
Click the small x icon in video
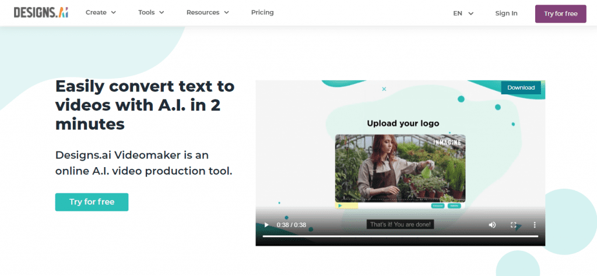[384, 89]
